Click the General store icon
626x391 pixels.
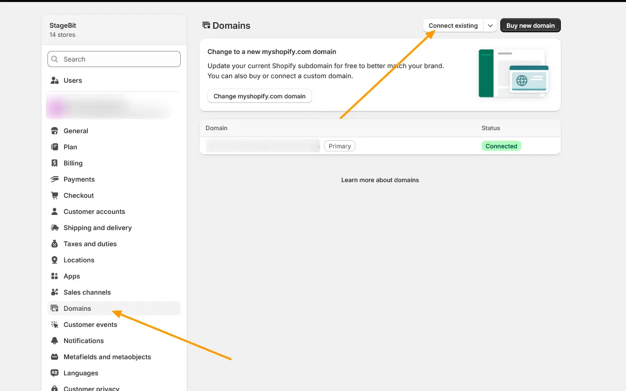(55, 131)
